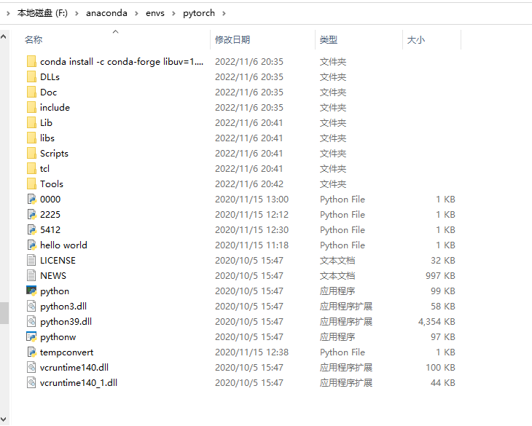Click the hello world Python file icon
This screenshot has width=532, height=426.
point(31,245)
